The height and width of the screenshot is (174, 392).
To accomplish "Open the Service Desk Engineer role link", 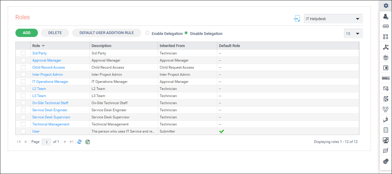I will point(50,110).
